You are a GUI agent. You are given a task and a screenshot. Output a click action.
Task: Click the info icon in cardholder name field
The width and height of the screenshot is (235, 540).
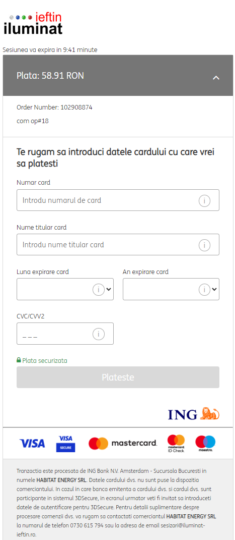pyautogui.click(x=204, y=245)
